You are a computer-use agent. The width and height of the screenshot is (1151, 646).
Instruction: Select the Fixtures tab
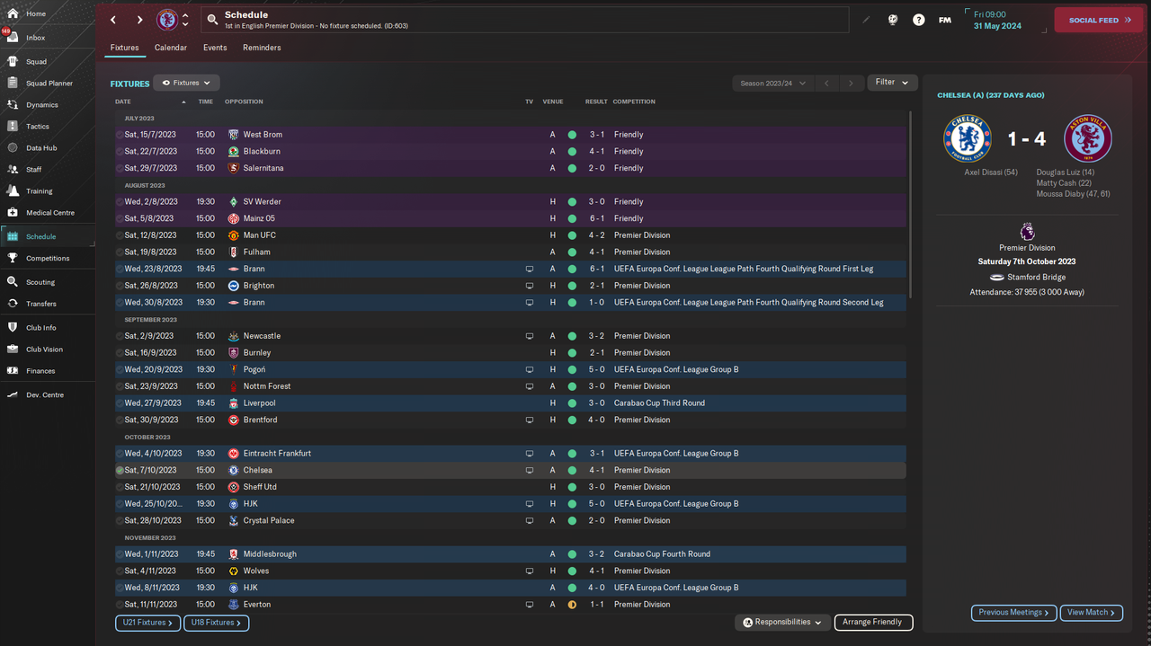[125, 48]
